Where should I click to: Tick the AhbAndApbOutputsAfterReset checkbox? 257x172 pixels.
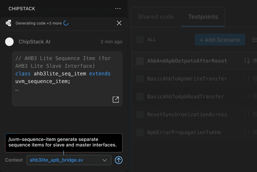click(140, 61)
